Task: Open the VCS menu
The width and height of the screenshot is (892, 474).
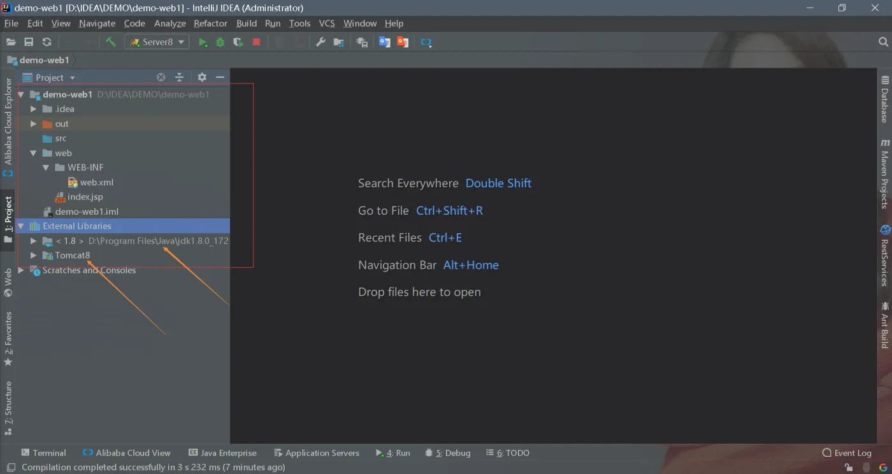Action: [x=327, y=23]
